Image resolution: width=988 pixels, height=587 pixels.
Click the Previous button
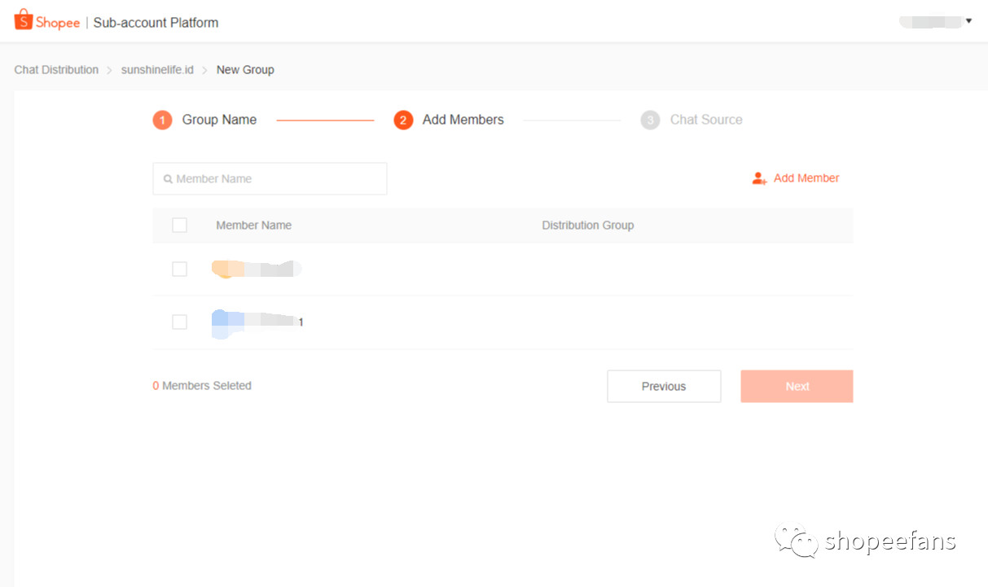tap(663, 386)
